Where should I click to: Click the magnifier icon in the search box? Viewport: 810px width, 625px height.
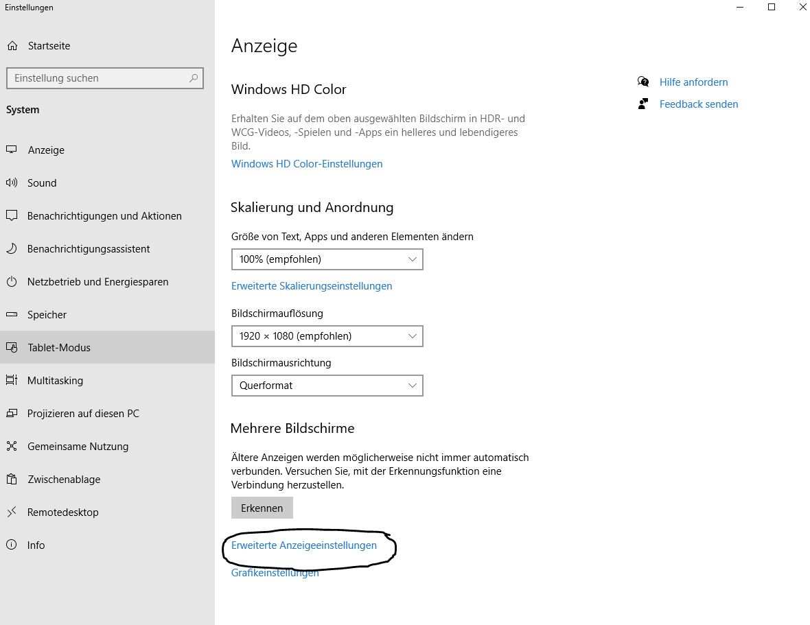point(193,78)
